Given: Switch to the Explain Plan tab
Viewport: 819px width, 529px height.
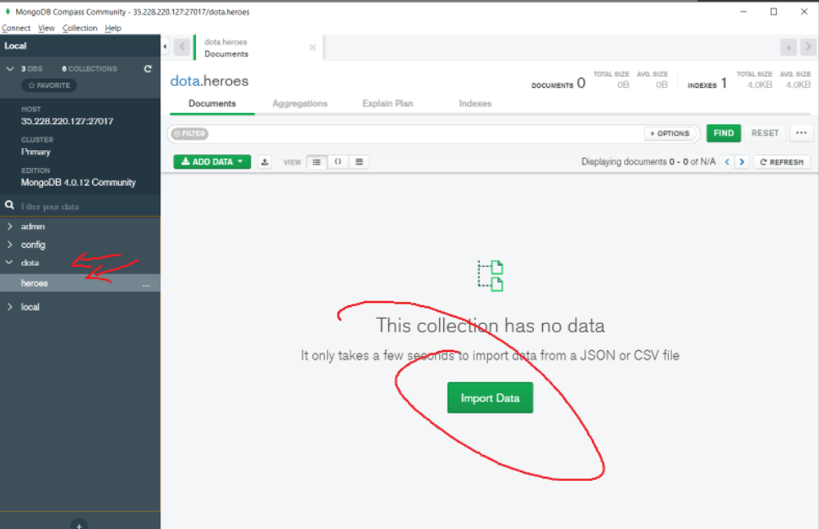Looking at the screenshot, I should (388, 104).
